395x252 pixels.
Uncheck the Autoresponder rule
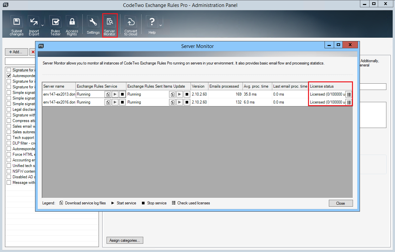[x=8, y=75]
